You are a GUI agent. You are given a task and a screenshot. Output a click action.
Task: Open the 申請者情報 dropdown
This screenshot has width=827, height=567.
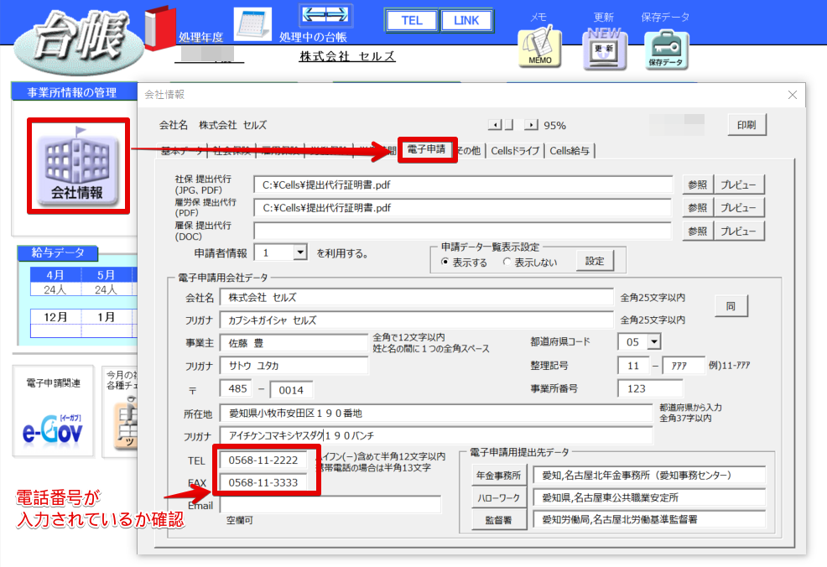pos(300,252)
